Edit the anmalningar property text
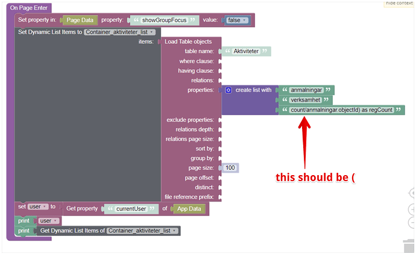 [306, 90]
